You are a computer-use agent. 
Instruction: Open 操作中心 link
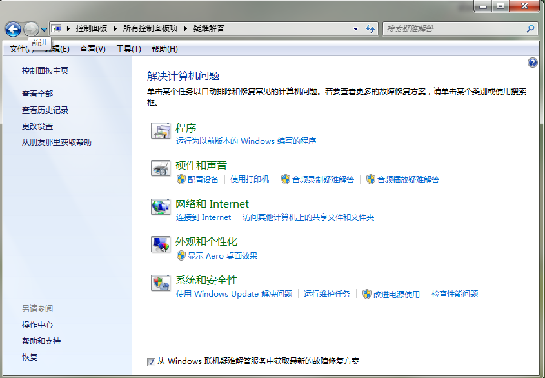coord(37,325)
